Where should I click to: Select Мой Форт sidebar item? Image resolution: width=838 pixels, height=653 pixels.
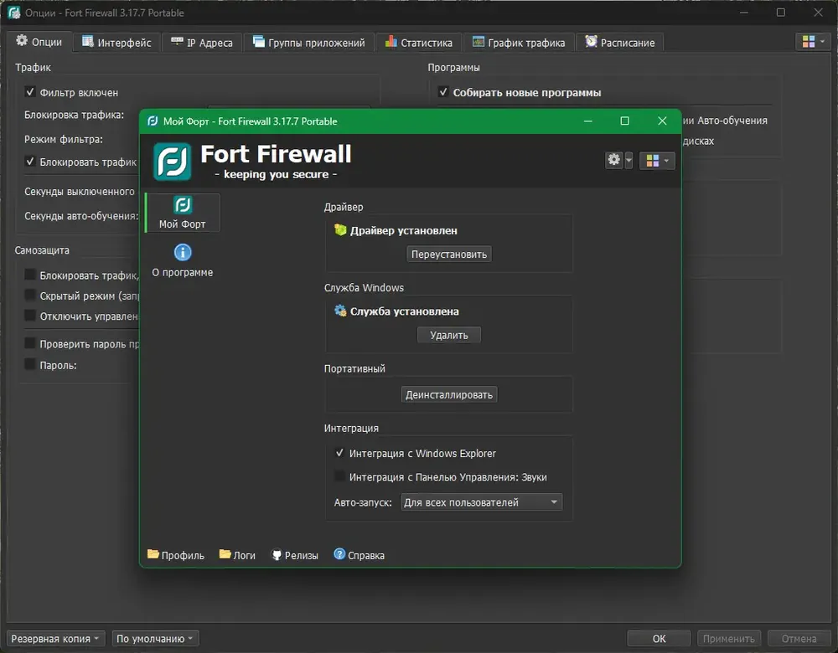pos(182,213)
